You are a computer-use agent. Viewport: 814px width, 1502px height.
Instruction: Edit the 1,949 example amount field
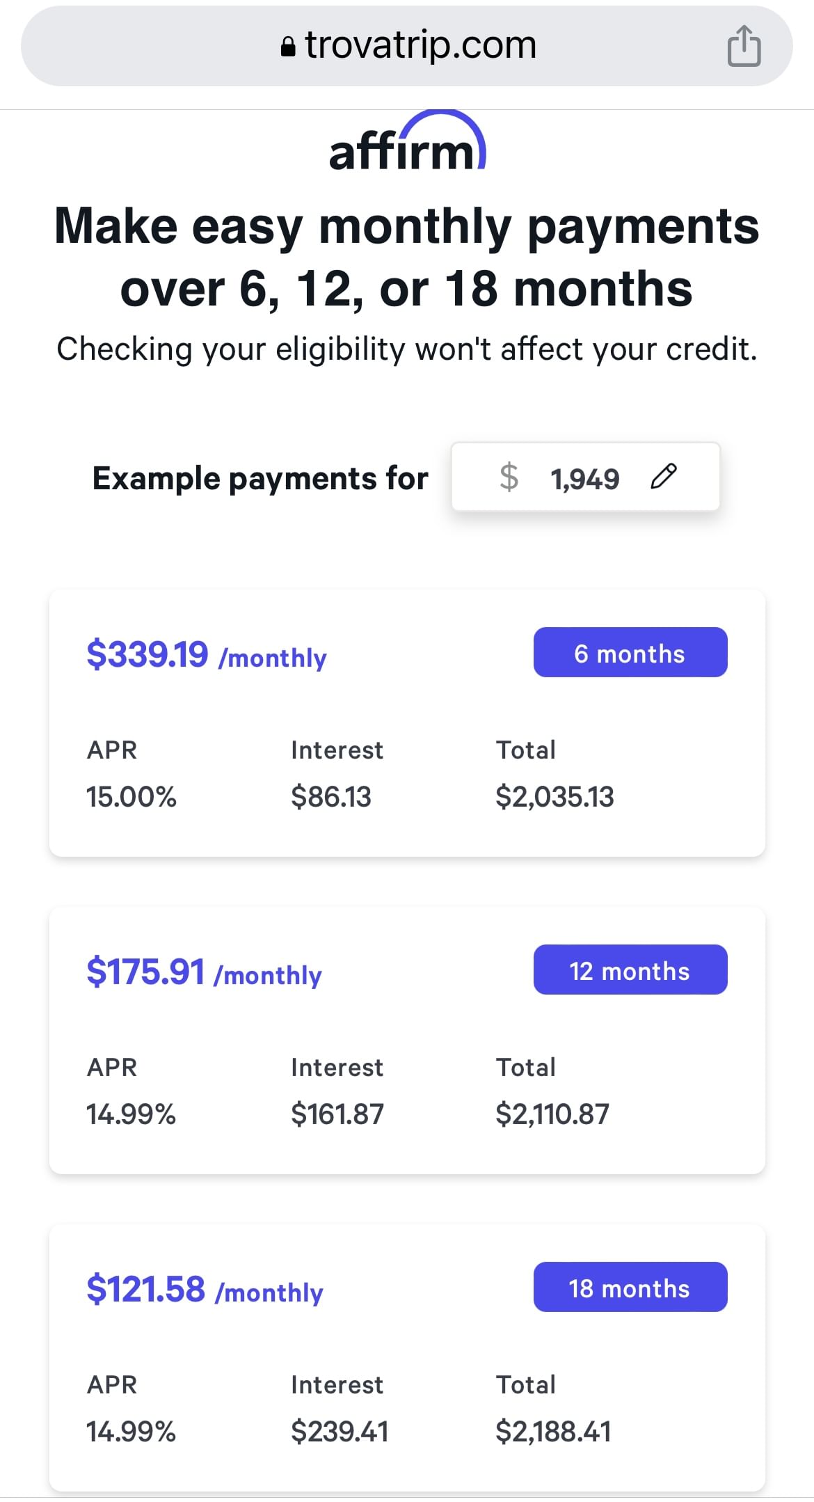[x=584, y=479]
